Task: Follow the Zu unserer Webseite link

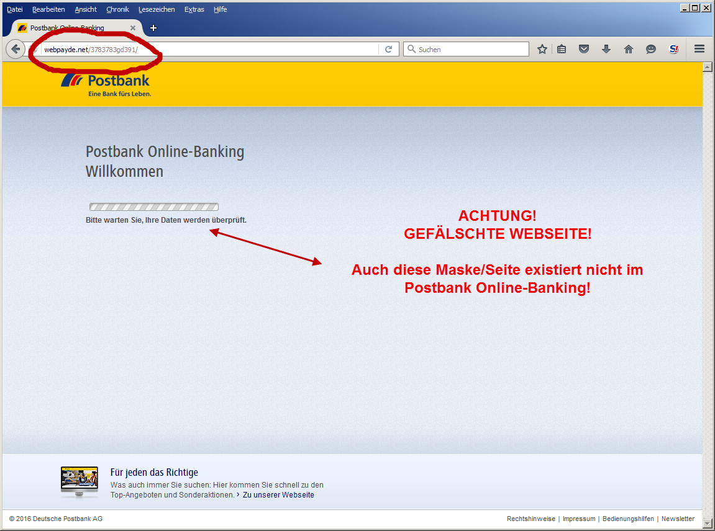Action: pyautogui.click(x=278, y=494)
